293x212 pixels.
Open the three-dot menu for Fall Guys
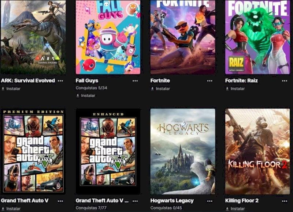pos(135,81)
